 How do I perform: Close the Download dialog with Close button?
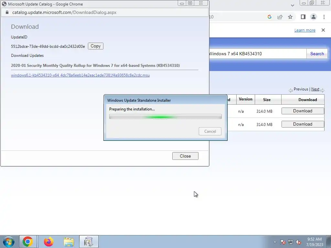(185, 156)
